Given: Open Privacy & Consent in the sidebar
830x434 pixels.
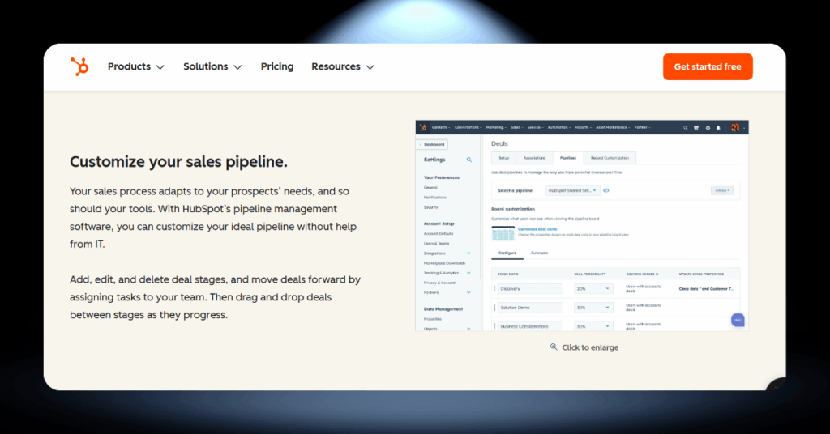Looking at the screenshot, I should pyautogui.click(x=439, y=283).
